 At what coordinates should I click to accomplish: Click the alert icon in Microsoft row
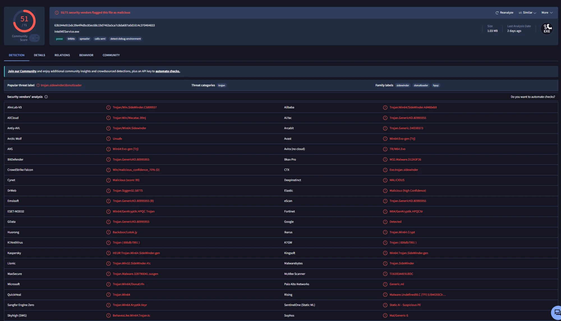(x=109, y=284)
